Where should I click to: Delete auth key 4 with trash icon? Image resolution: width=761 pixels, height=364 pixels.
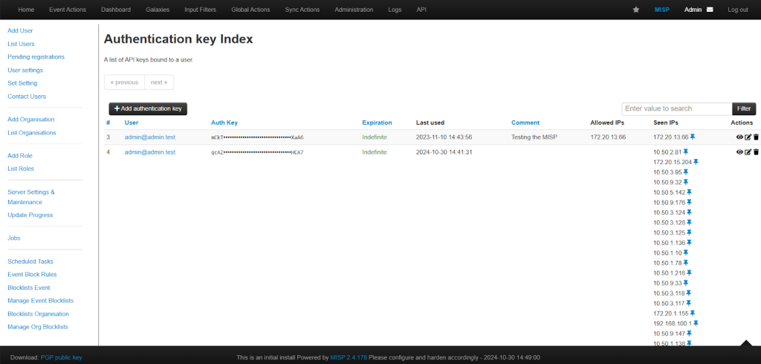[756, 152]
